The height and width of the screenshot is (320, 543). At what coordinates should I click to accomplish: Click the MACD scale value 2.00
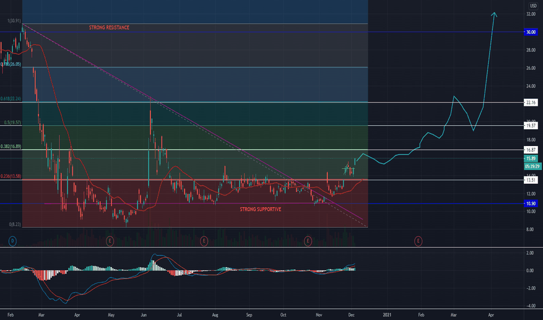point(530,253)
